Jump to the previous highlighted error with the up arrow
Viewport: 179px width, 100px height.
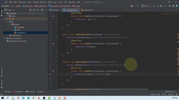point(175,14)
